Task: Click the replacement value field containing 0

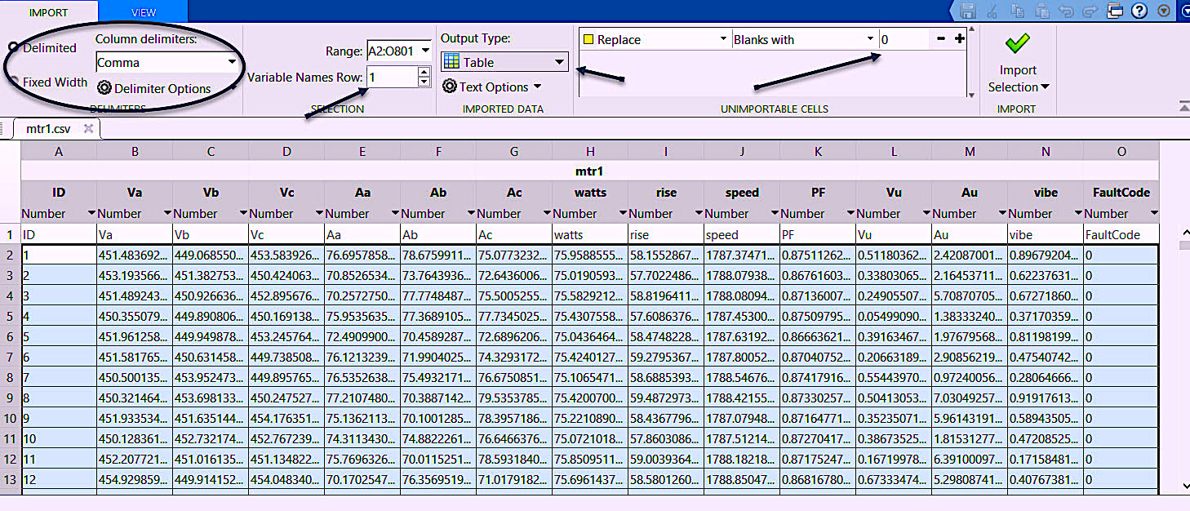Action: pos(904,39)
